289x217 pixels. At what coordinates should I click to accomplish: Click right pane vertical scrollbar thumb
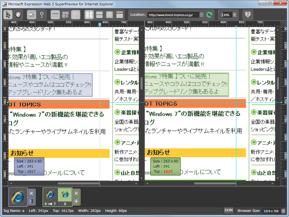(x=278, y=83)
